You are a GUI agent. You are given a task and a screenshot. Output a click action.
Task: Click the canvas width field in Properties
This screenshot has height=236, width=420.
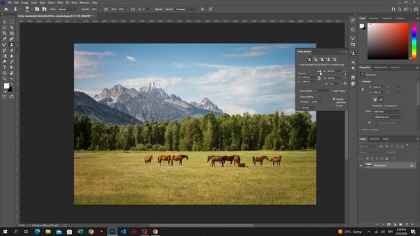[x=377, y=87]
